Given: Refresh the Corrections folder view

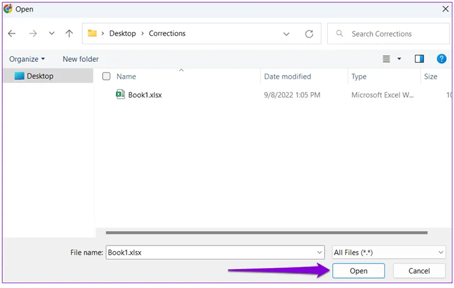Looking at the screenshot, I should 309,34.
